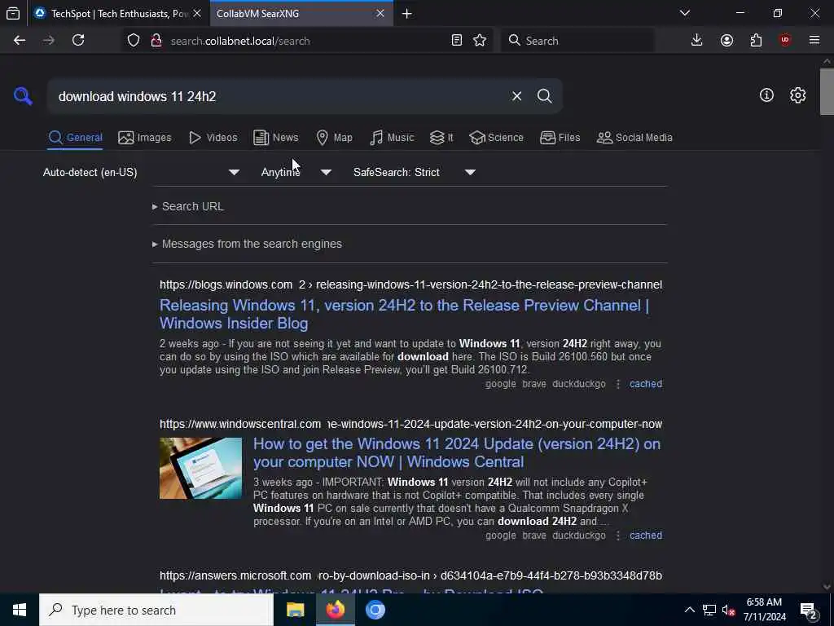The image size is (834, 626).
Task: Bookmark this page with star
Action: click(x=480, y=41)
